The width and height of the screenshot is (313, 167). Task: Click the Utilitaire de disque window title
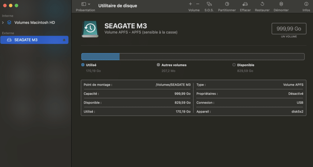(118, 6)
